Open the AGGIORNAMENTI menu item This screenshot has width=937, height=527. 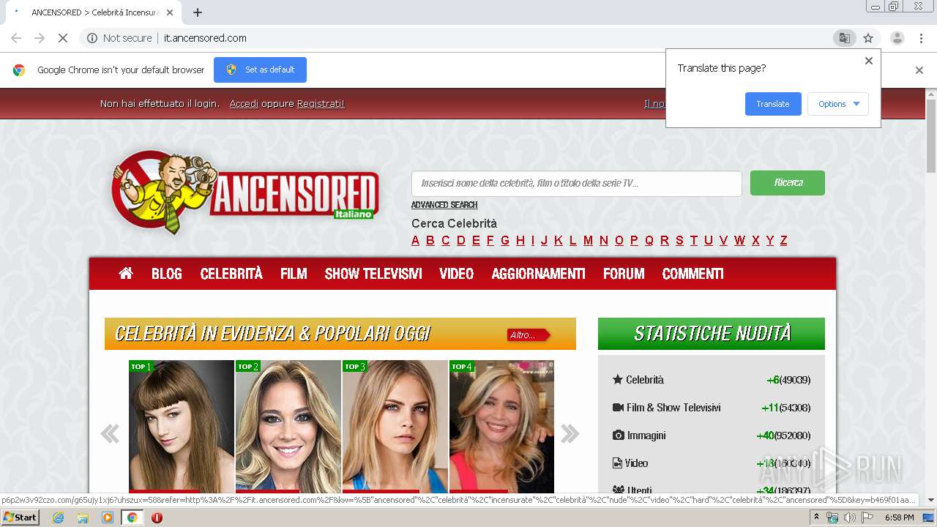pyautogui.click(x=539, y=274)
